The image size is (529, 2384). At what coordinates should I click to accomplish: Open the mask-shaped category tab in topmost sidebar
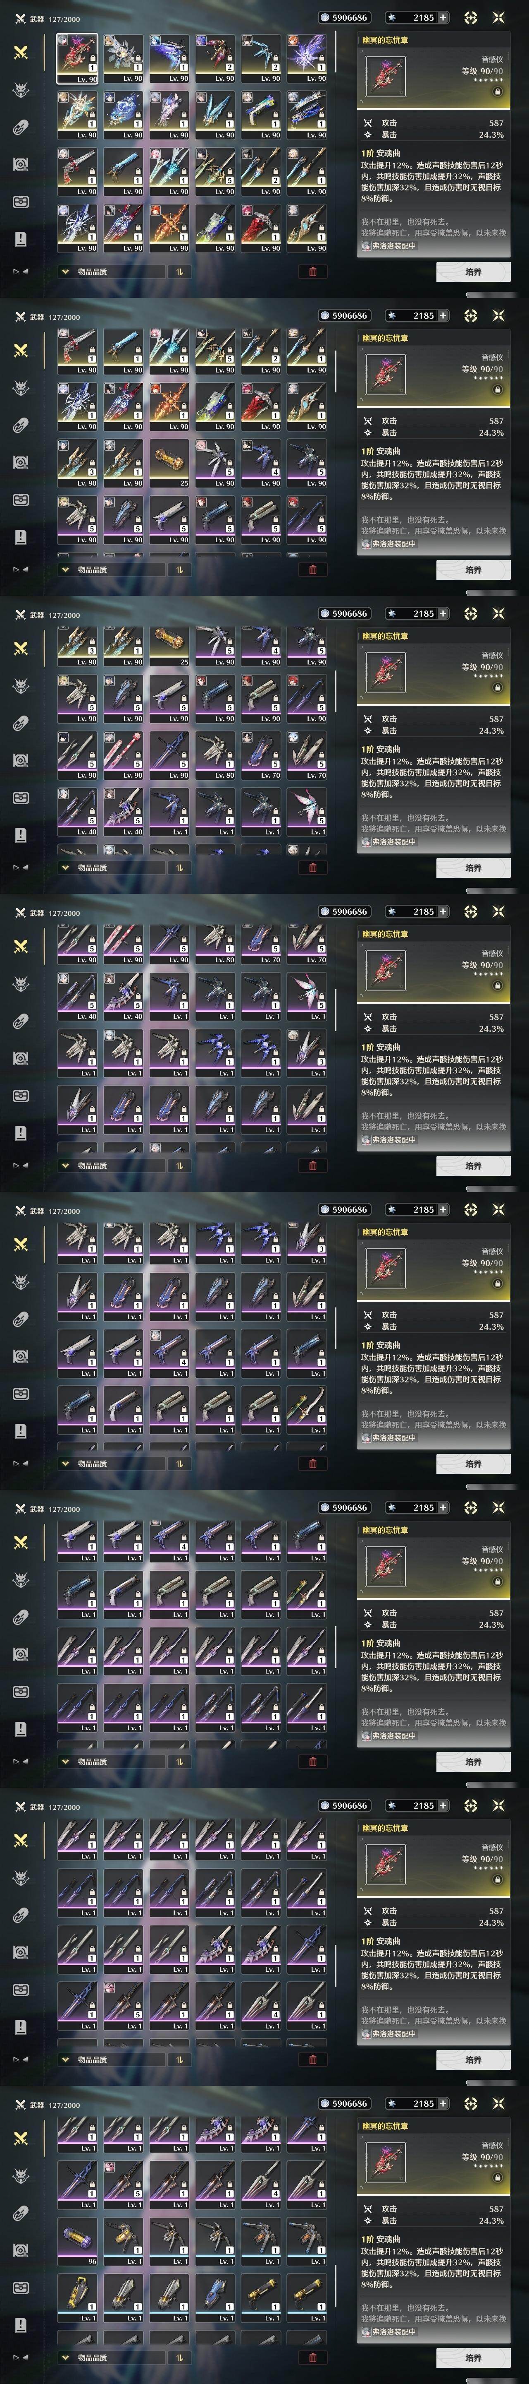(x=20, y=202)
